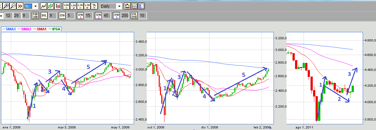Click the red double-arrow forward icon
The height and width of the screenshot is (130, 376).
[20, 6]
